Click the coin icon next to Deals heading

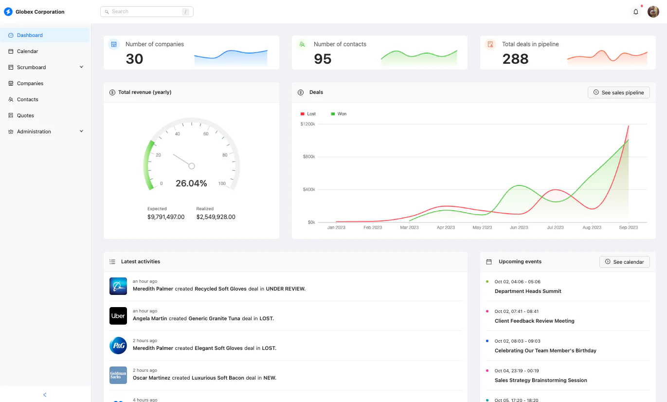(301, 92)
